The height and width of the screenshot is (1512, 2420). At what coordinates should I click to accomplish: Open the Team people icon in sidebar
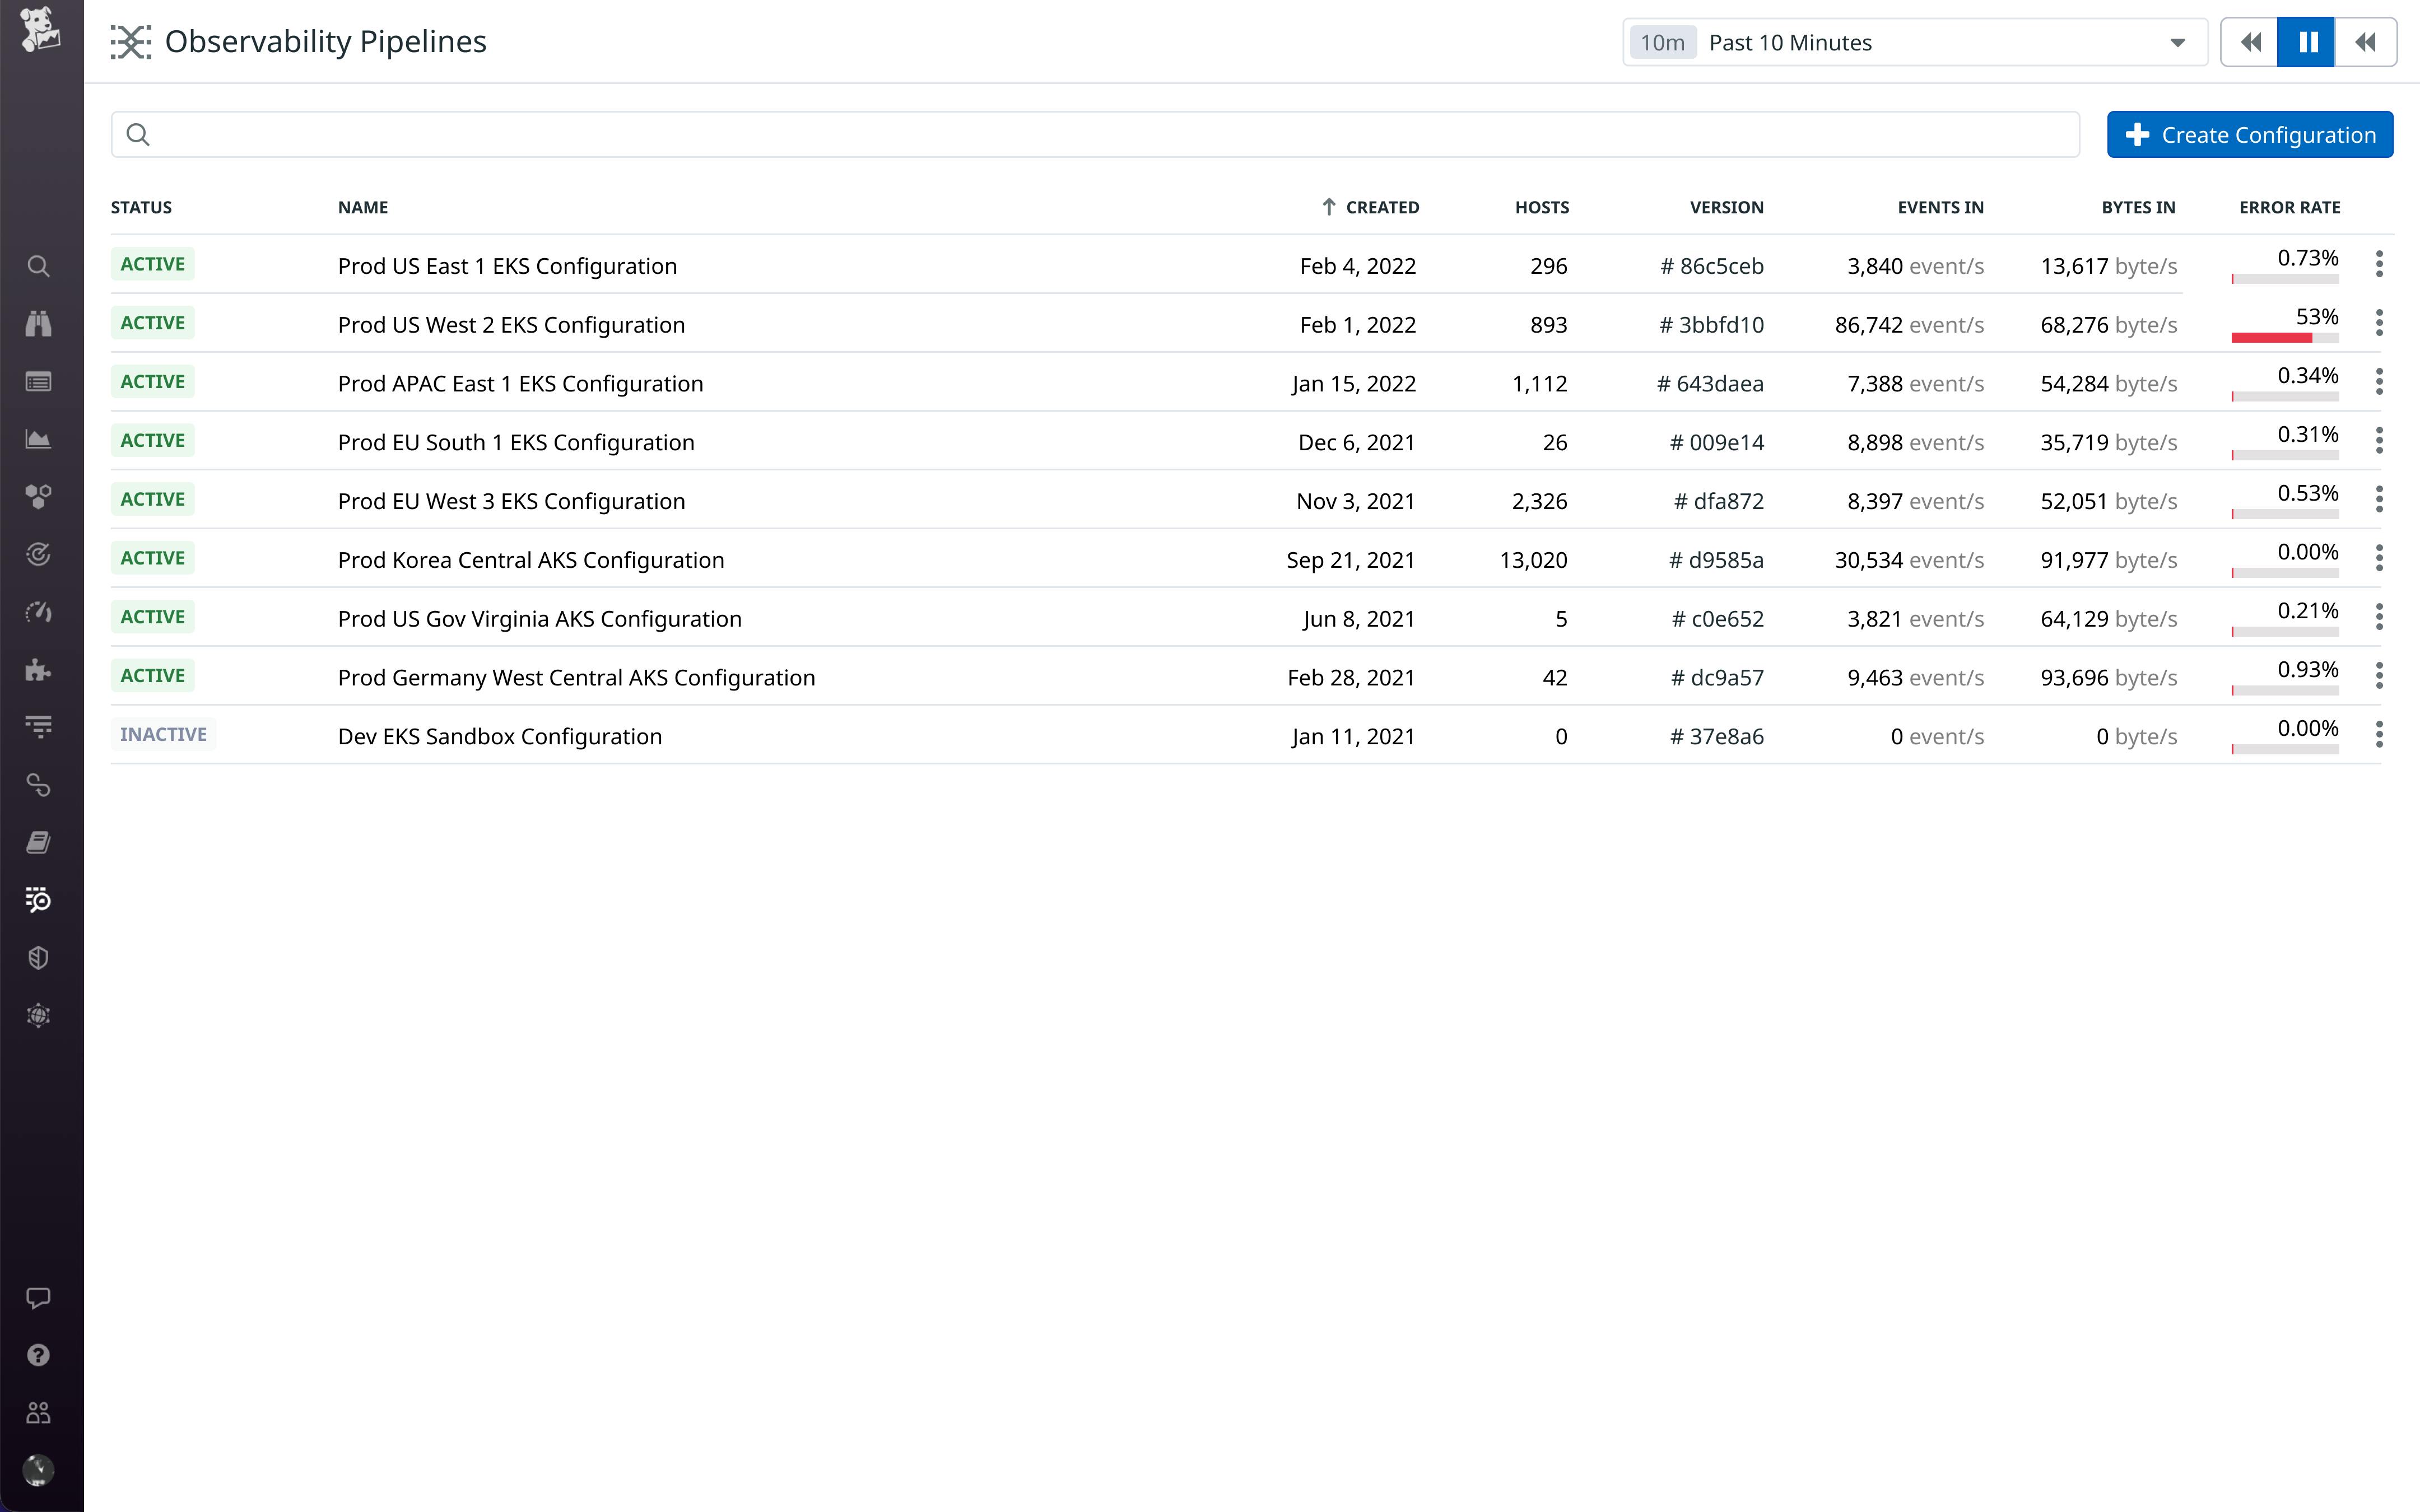(38, 1413)
